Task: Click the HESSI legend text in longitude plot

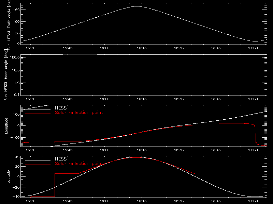Action: pos(61,108)
